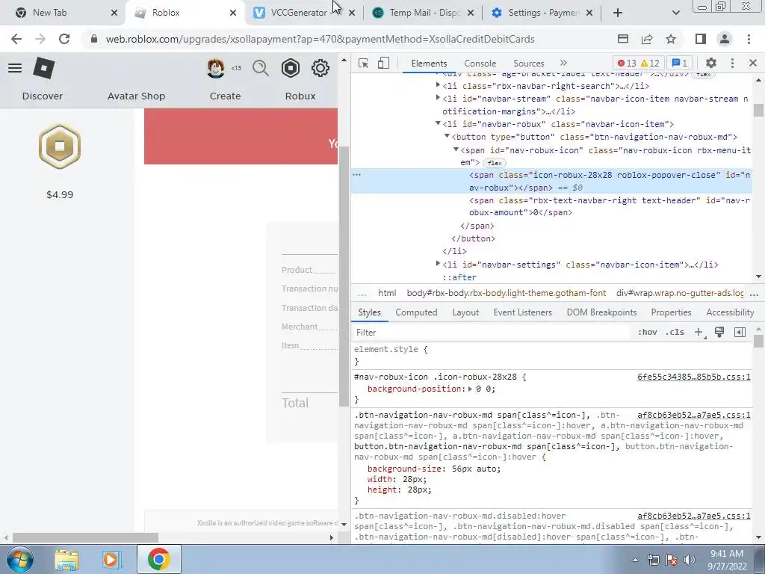Open the Accessibility tab
Screen dimensions: 765x574
(x=730, y=312)
